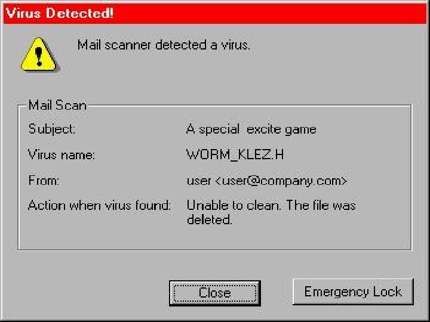Click the 'Virus Detected!' title text
The height and width of the screenshot is (322, 430).
(x=60, y=13)
